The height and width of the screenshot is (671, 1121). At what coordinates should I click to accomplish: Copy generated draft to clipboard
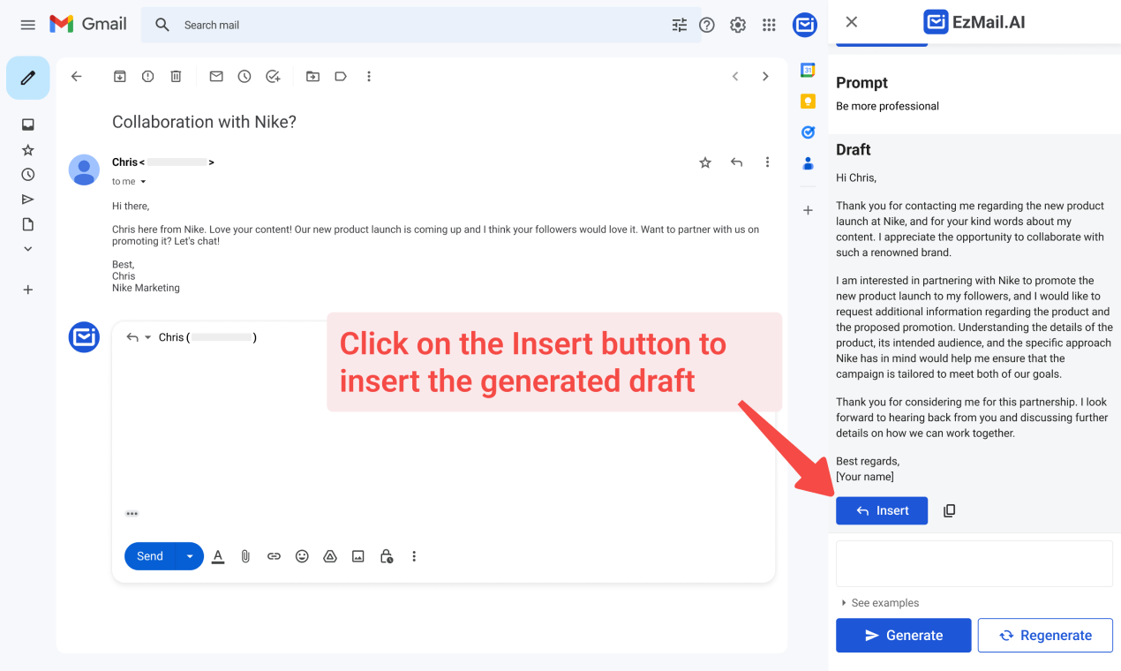pyautogui.click(x=950, y=510)
